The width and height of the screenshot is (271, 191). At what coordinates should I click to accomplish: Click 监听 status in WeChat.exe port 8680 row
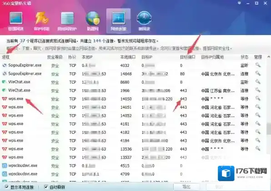(x=244, y=82)
